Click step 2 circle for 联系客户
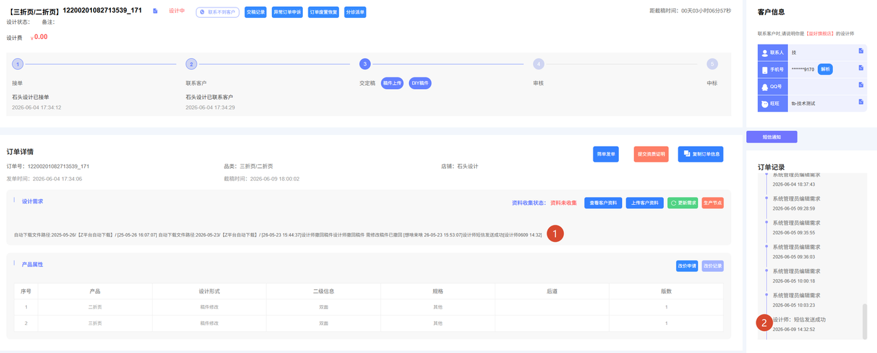 (x=192, y=64)
